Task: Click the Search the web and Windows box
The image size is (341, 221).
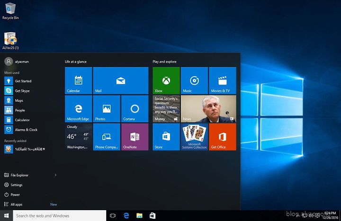Action: (x=60, y=216)
